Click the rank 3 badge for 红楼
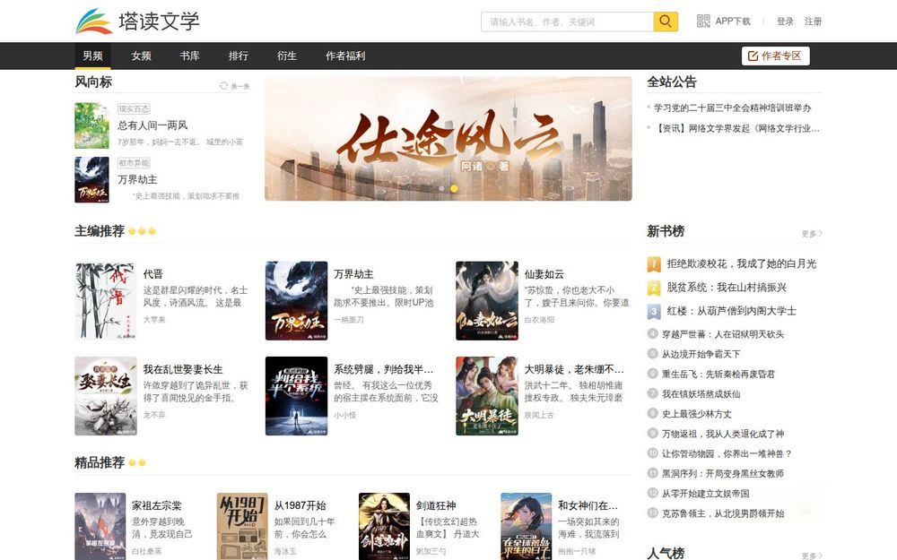The width and height of the screenshot is (897, 560). pyautogui.click(x=654, y=311)
